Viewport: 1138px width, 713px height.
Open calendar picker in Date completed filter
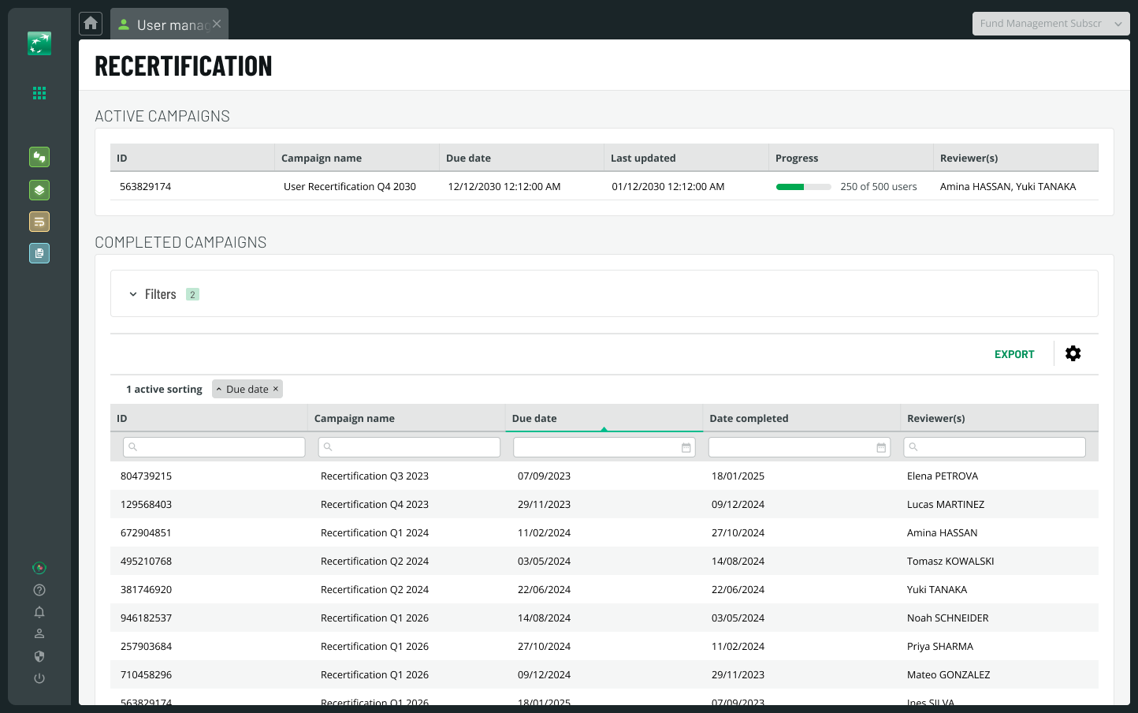(881, 447)
